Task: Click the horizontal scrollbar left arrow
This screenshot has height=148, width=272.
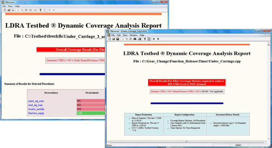Action: 108,142
